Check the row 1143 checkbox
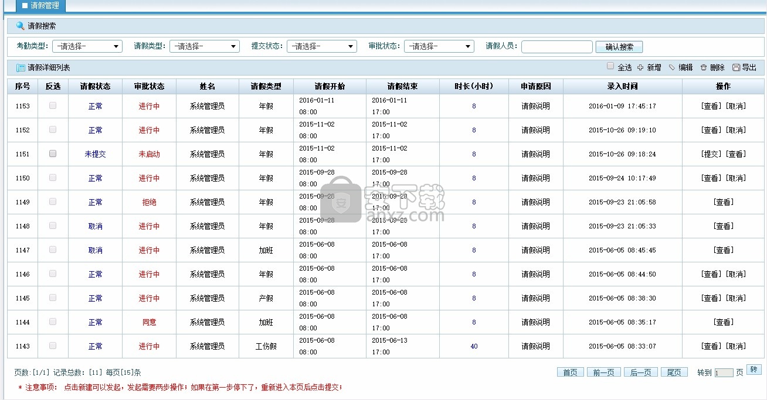 coord(53,346)
